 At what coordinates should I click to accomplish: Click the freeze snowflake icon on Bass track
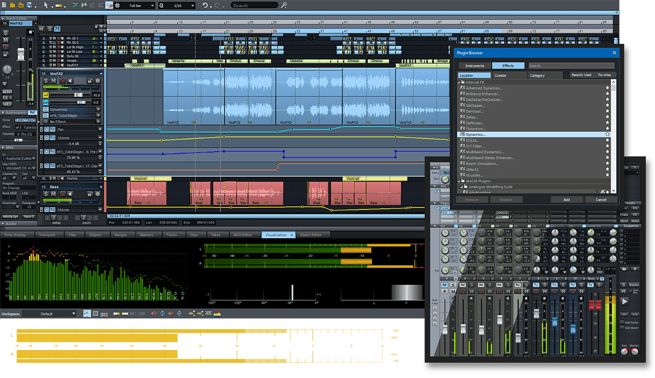point(97,194)
